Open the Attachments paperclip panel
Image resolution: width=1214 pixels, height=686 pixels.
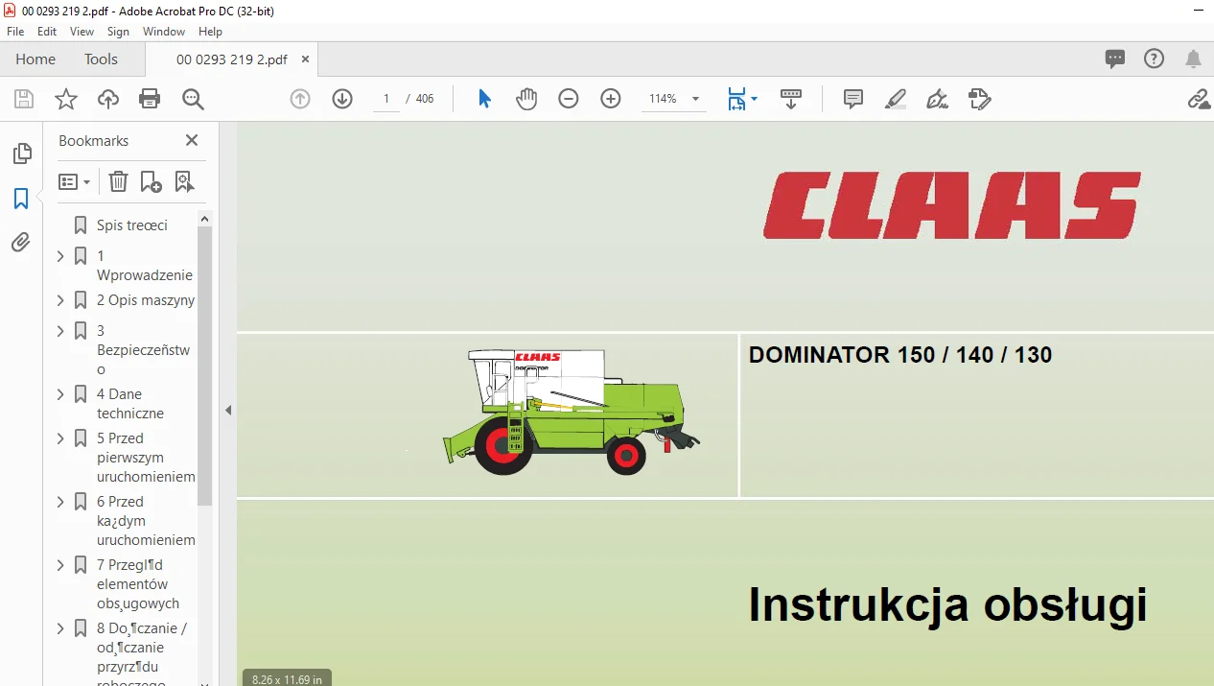[21, 243]
